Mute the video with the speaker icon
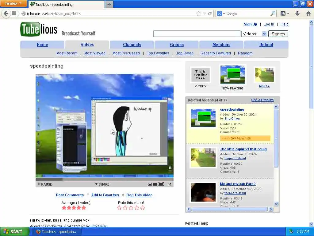314x236 pixels. [170, 184]
